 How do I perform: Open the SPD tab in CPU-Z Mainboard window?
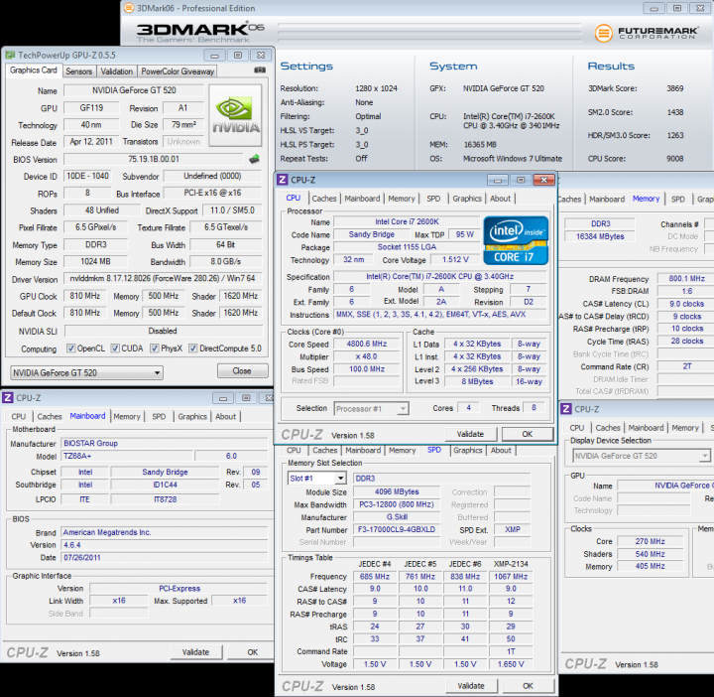(159, 416)
